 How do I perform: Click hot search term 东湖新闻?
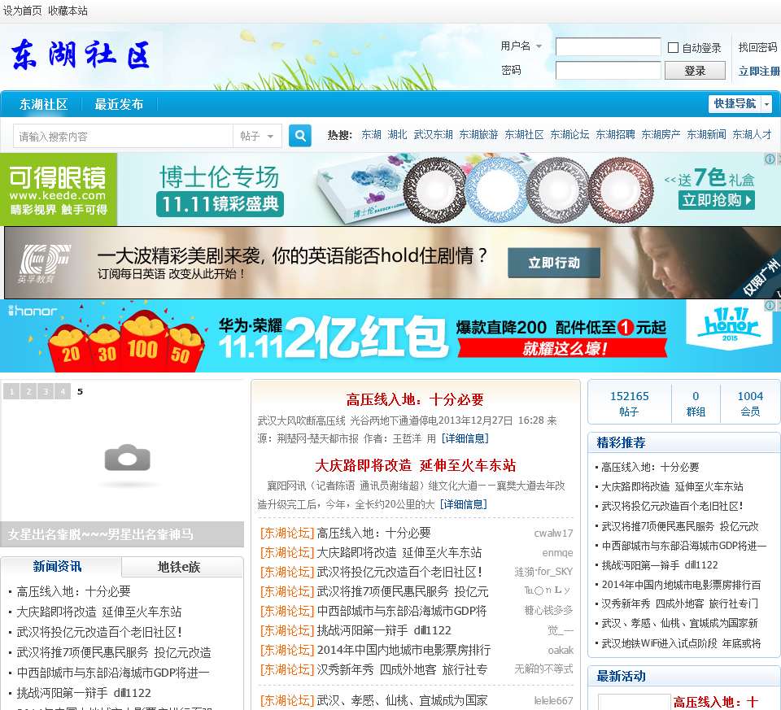[706, 134]
